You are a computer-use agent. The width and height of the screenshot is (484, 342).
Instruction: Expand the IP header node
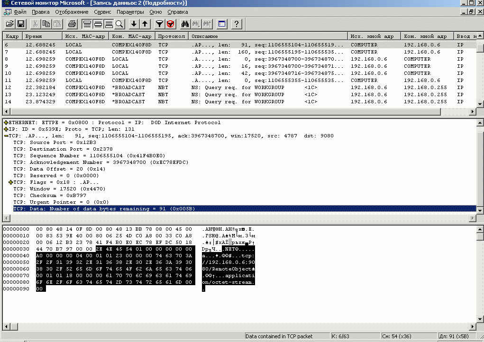6,129
